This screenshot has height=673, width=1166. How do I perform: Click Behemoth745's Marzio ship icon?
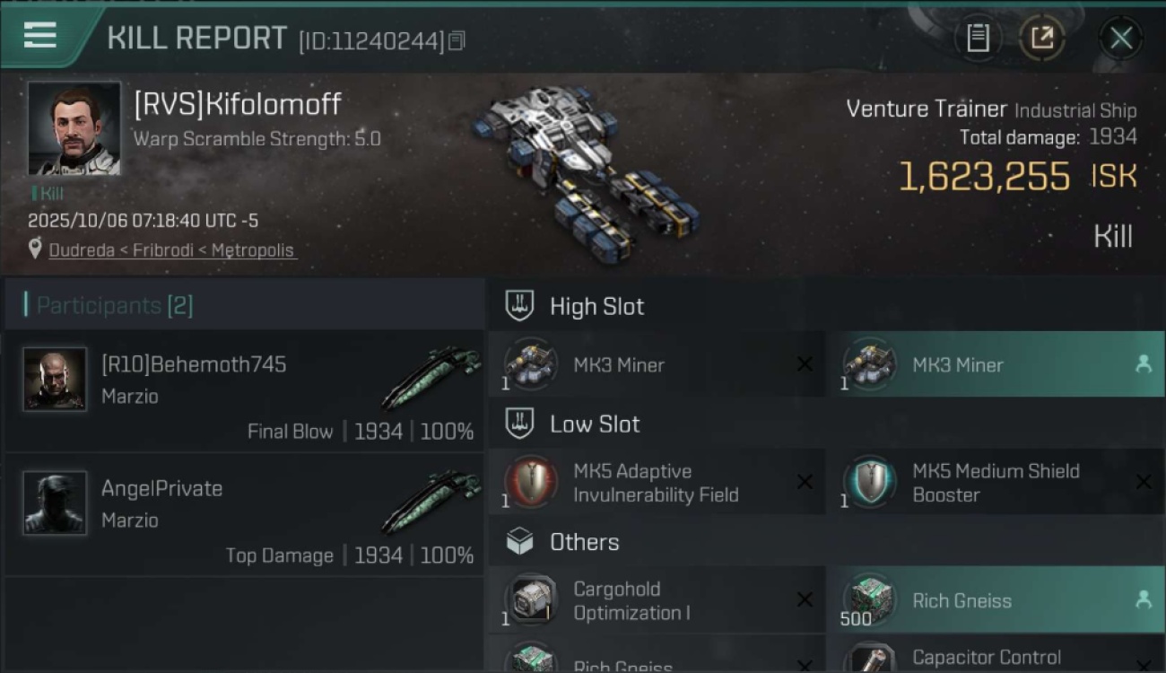click(431, 377)
